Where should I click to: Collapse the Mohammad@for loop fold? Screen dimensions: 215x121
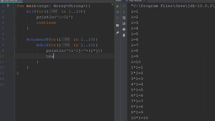tap(15, 39)
